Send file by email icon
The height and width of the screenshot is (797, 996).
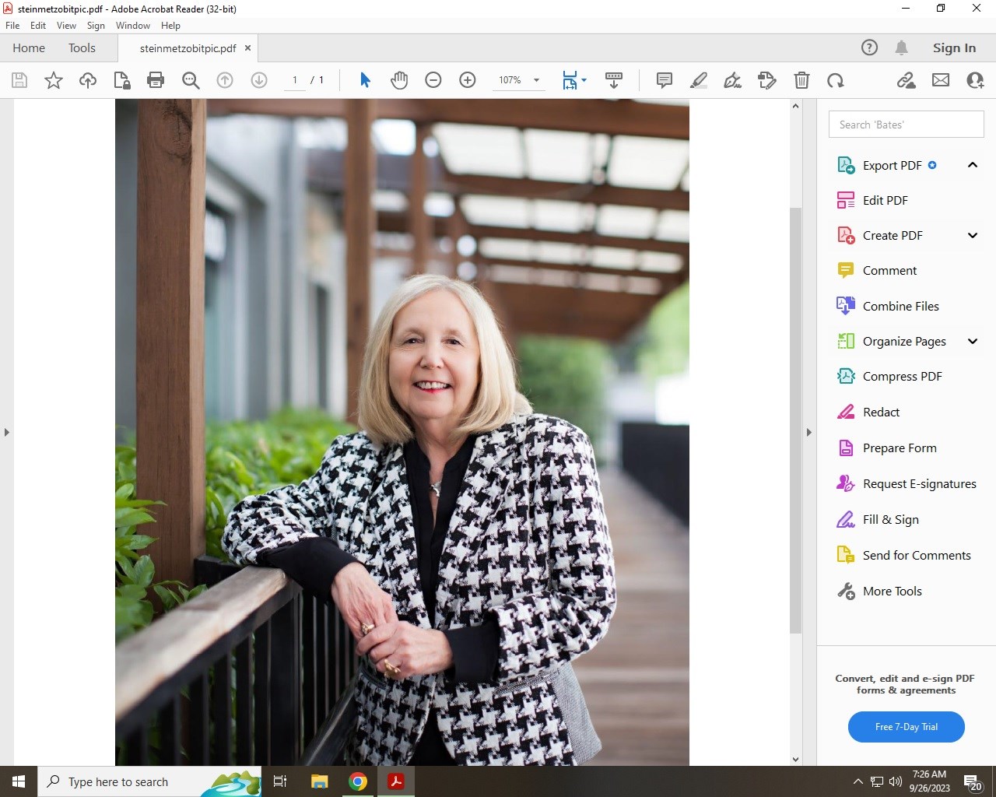coord(941,80)
